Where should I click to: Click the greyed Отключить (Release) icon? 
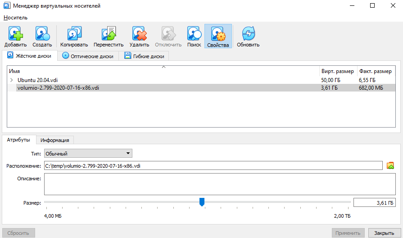pyautogui.click(x=168, y=33)
